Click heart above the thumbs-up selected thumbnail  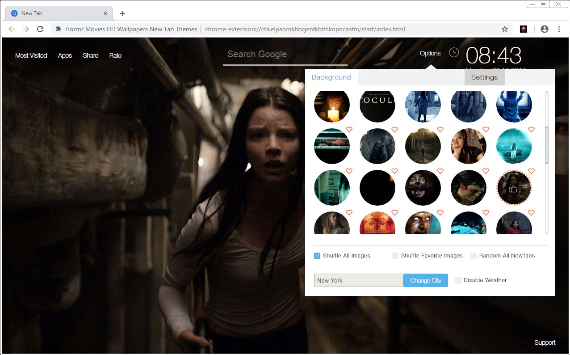pos(532,171)
